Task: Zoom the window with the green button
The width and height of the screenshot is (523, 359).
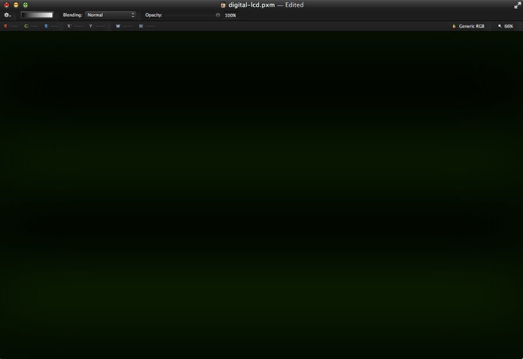Action: pyautogui.click(x=26, y=5)
